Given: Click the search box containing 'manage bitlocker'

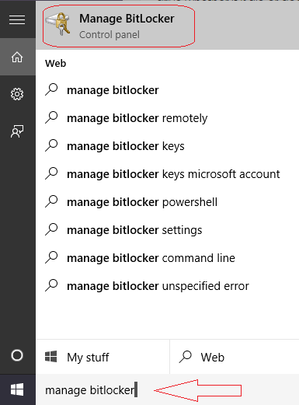Looking at the screenshot, I should coord(167,389).
